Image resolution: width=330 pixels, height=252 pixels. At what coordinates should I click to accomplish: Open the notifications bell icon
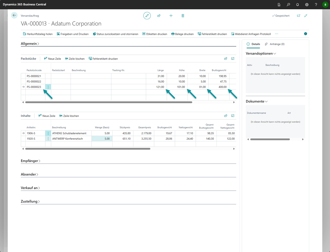pyautogui.click(x=298, y=5)
